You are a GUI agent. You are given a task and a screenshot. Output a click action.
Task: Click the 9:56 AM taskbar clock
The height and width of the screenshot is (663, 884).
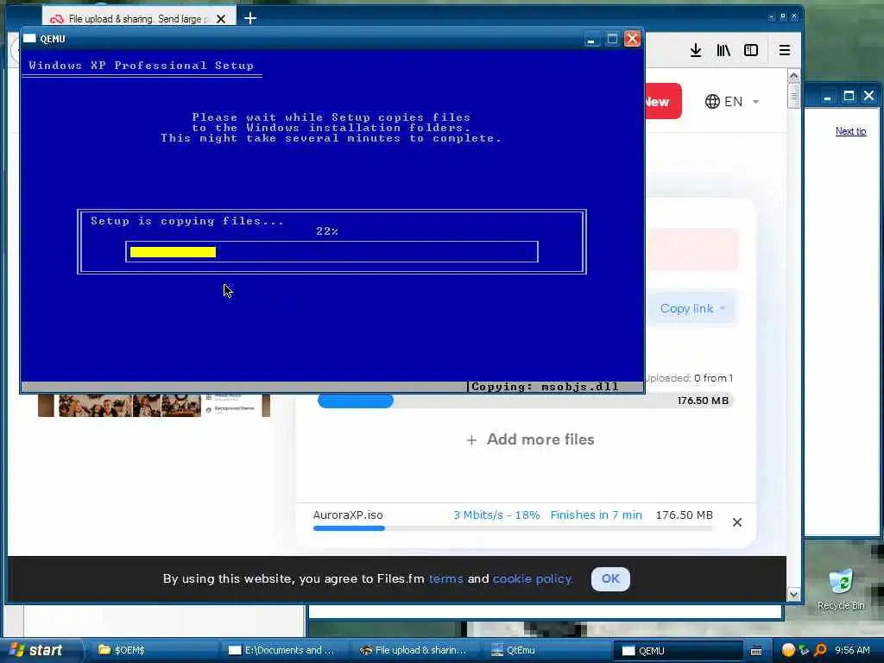(852, 650)
